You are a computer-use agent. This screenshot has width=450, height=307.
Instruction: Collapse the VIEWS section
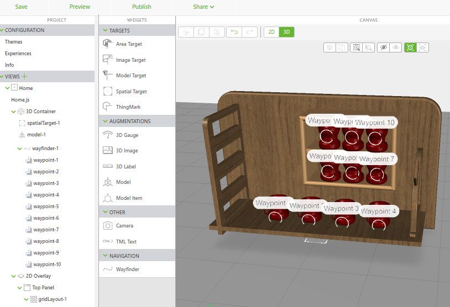tap(2, 77)
